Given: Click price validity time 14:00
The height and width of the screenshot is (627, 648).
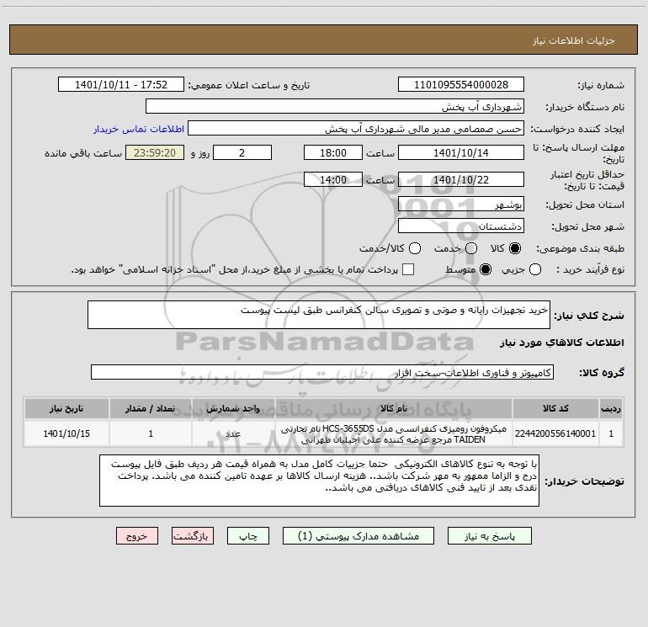Looking at the screenshot, I should point(333,179).
